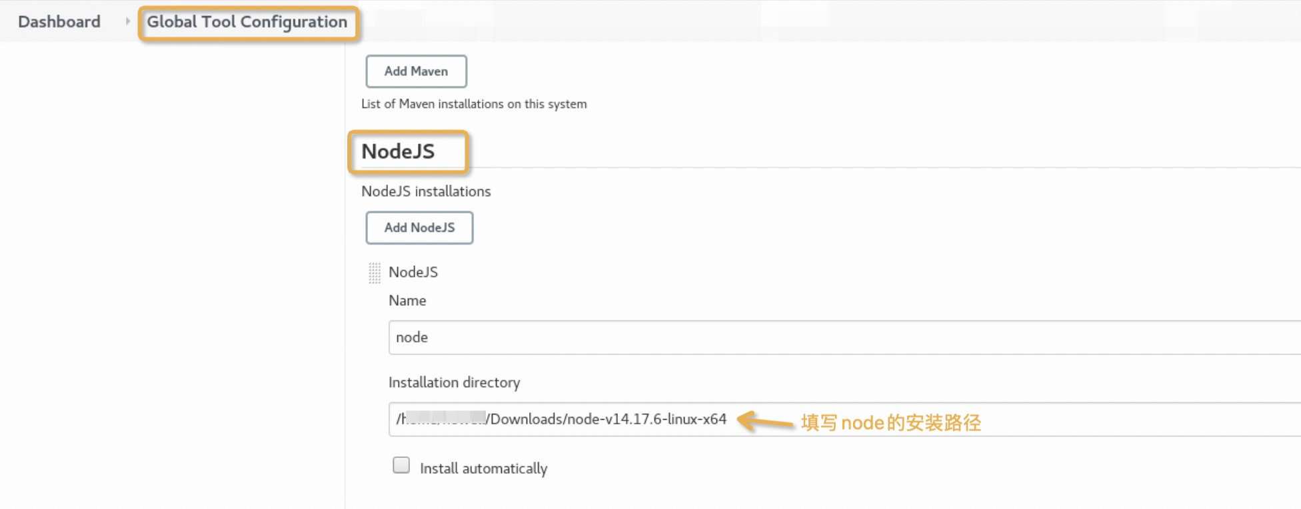Screen dimensions: 1301x509
Task: Click the orange Chinese annotation text
Action: click(890, 422)
